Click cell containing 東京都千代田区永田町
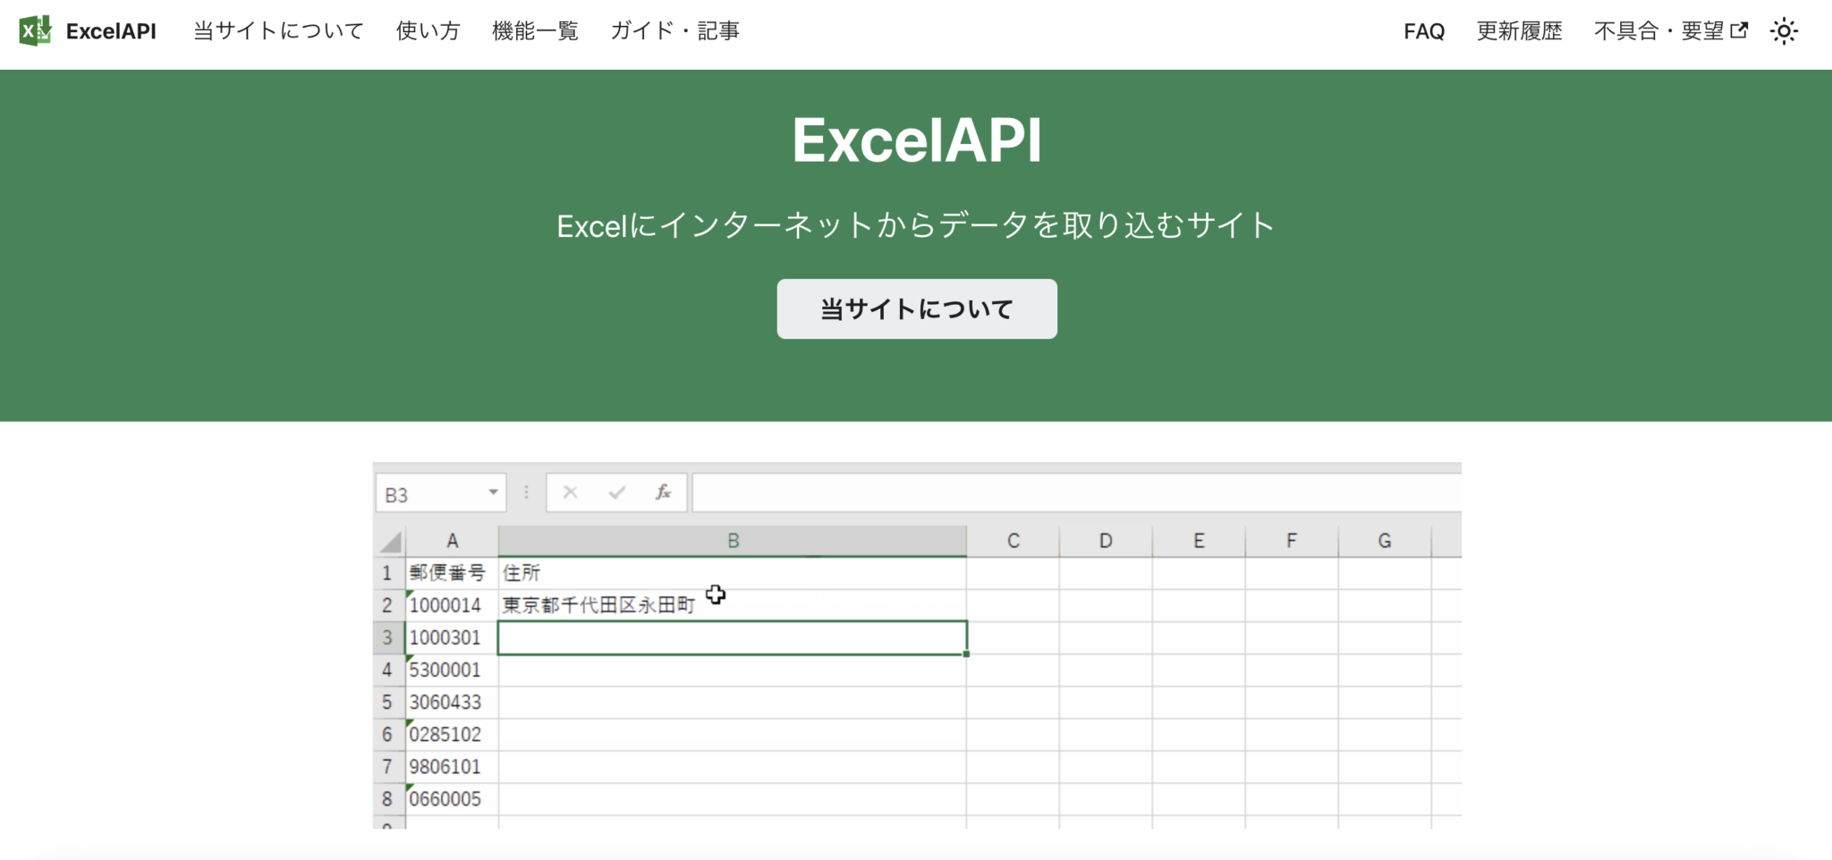The image size is (1832, 860). point(598,606)
